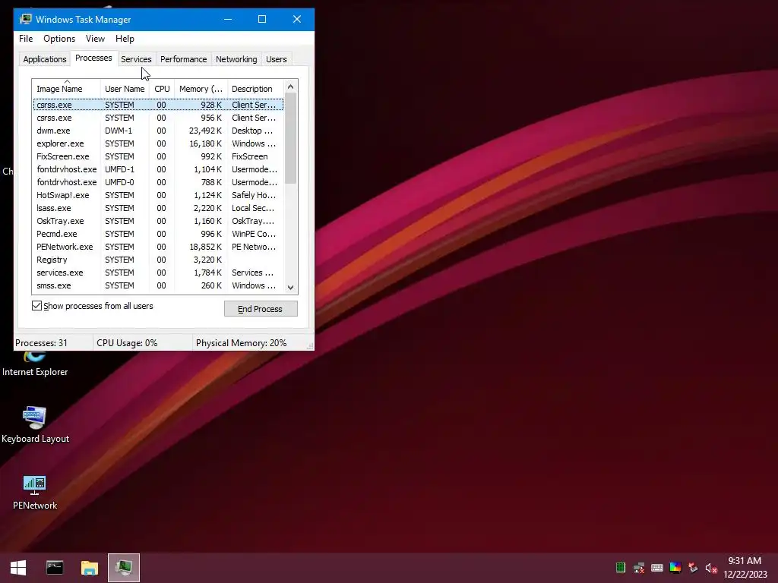Select the OskTray.exe process row
Screen dimensions: 778x583
158,221
